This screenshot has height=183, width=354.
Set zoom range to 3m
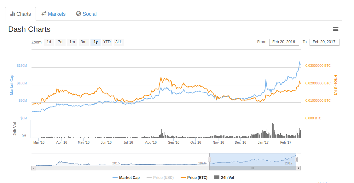(x=84, y=42)
